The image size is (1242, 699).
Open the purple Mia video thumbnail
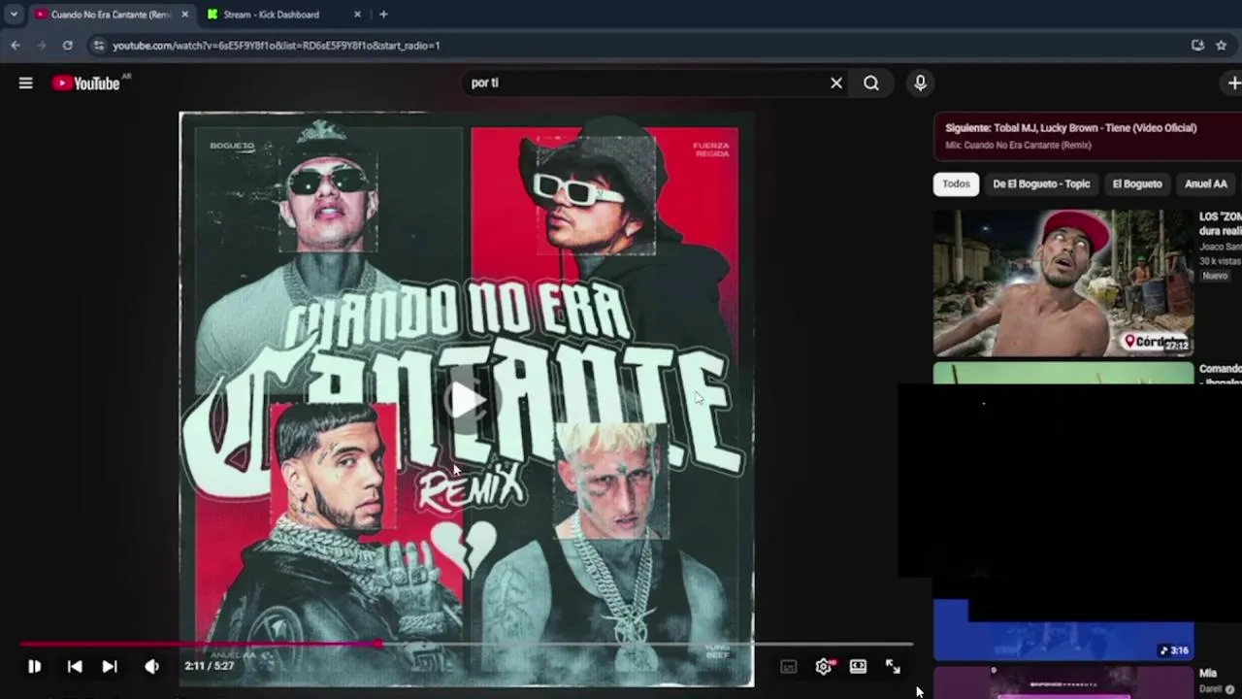(x=1063, y=682)
